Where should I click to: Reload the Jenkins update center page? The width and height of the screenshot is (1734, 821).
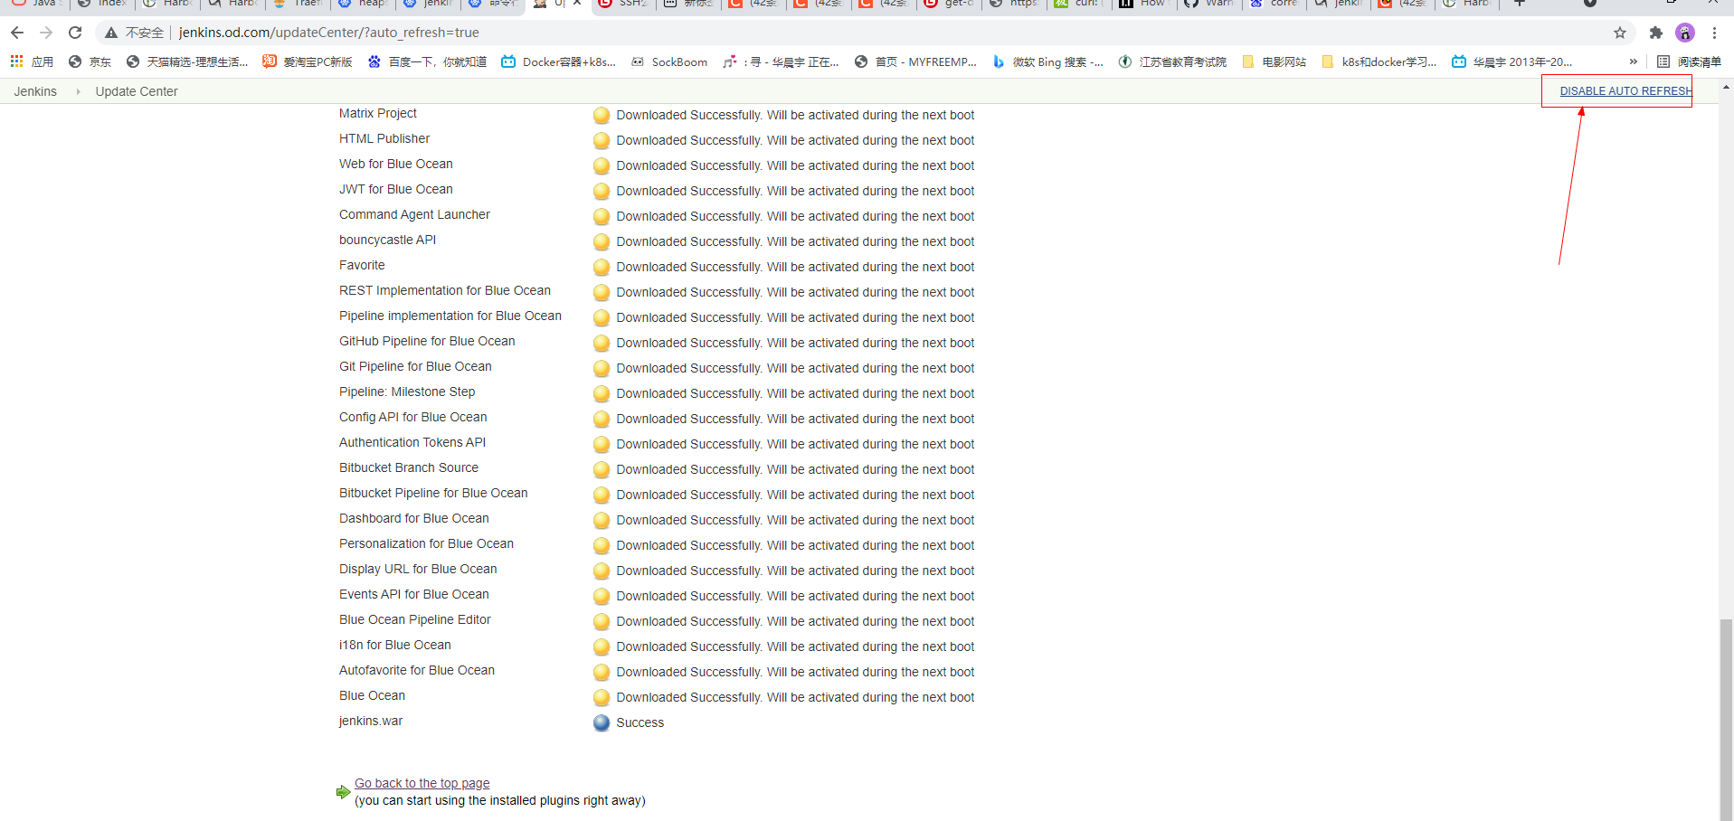(x=75, y=33)
